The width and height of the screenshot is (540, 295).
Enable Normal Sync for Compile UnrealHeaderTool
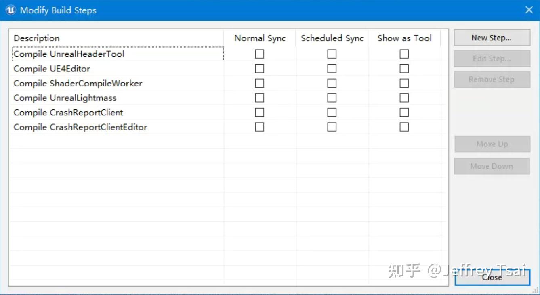[x=259, y=54]
